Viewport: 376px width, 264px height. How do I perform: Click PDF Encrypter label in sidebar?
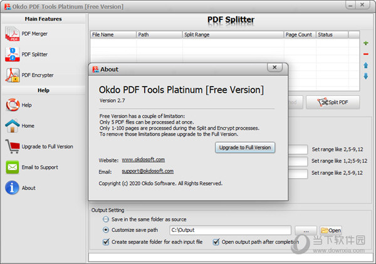point(38,75)
